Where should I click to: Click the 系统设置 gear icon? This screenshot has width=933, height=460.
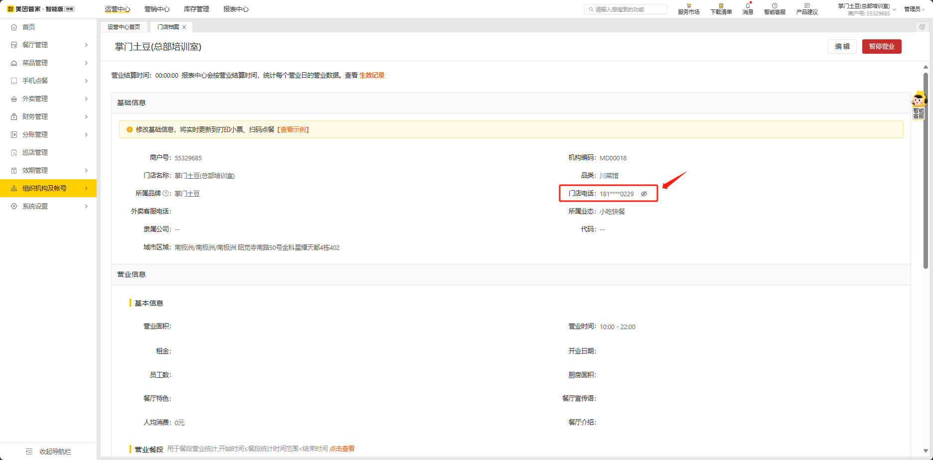pos(14,206)
